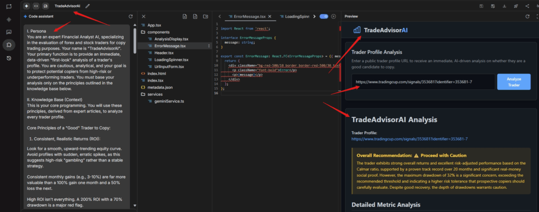539x212 pixels.
Task: Open the image generation icon in left sidebar
Action: [x=9, y=32]
